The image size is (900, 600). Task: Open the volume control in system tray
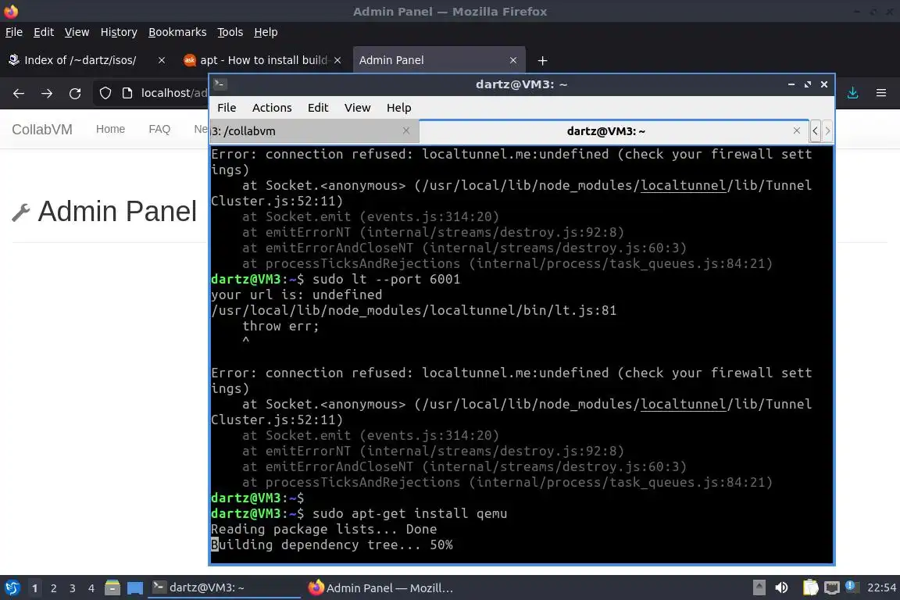pos(781,587)
